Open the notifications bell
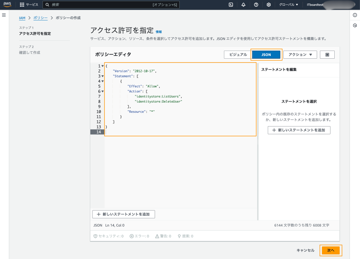Viewport: 360px width, 259px height. pos(243,5)
